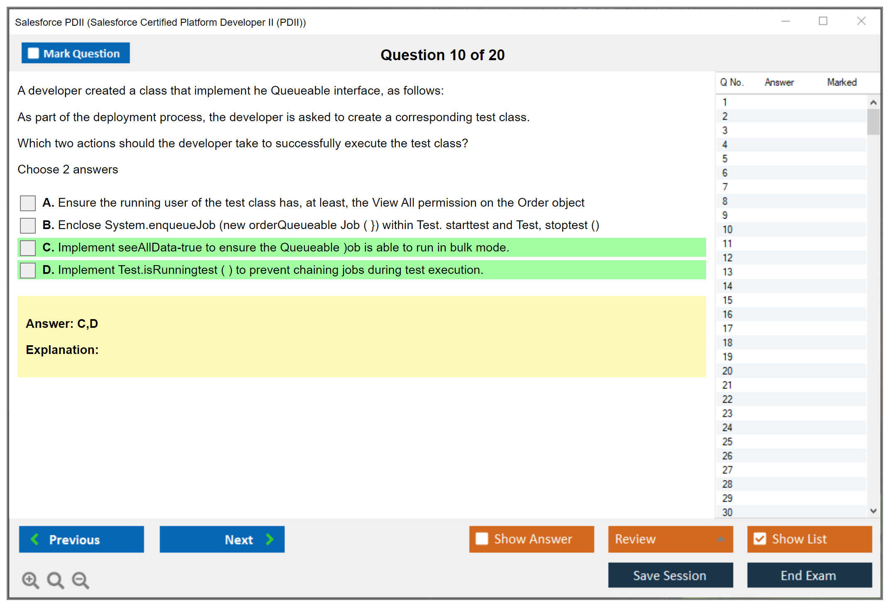Click the End Exam button
This screenshot has width=893, height=610.
tap(809, 575)
